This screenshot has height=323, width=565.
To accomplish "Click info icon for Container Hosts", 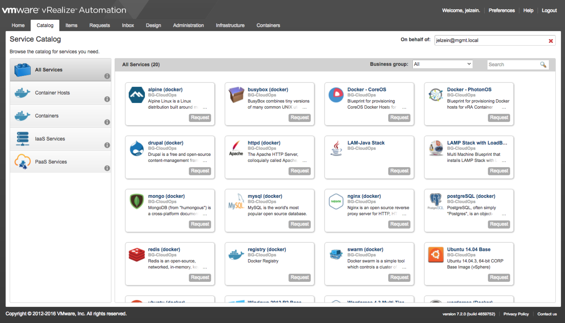I will pyautogui.click(x=107, y=99).
